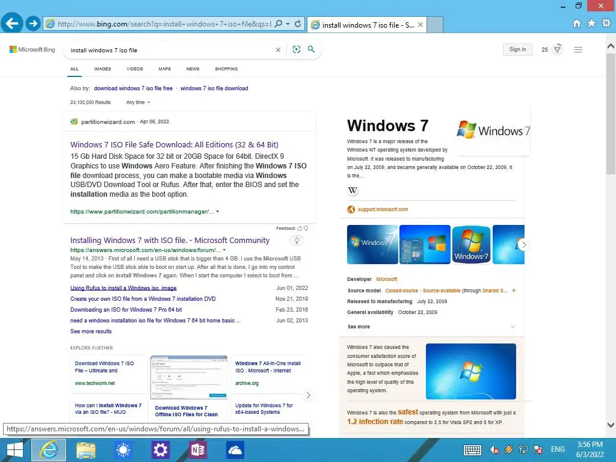Switch to the MAPS tab
Image resolution: width=616 pixels, height=462 pixels.
(x=165, y=69)
